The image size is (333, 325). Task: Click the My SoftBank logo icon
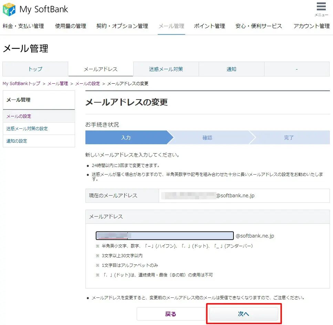9,9
